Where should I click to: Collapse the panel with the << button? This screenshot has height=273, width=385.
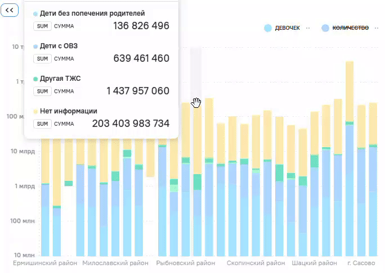10,10
